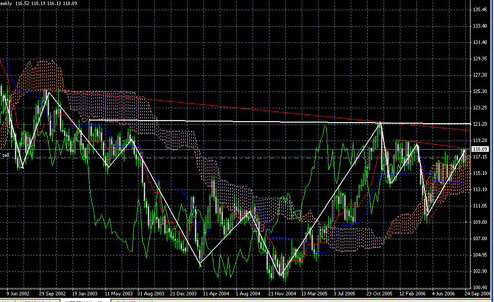This screenshot has width=494, height=302.
Task: Click the 107.00 price axis label
Action: tap(480, 239)
